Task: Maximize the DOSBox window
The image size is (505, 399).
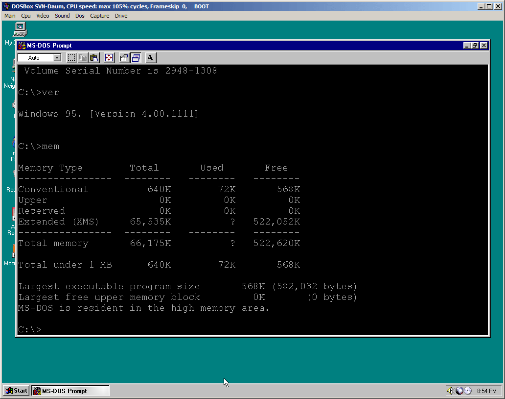Action: pos(489,6)
